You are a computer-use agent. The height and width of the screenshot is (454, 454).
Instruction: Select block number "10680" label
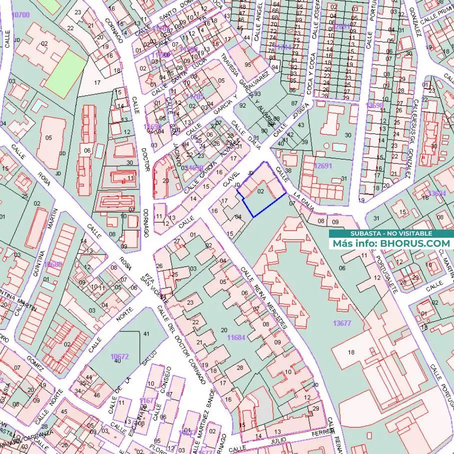click(x=52, y=264)
